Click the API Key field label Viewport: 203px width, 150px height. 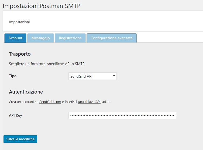click(x=15, y=115)
